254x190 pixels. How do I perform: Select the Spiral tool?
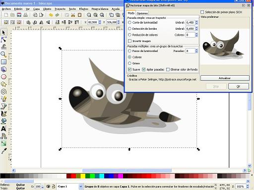tap(3, 92)
